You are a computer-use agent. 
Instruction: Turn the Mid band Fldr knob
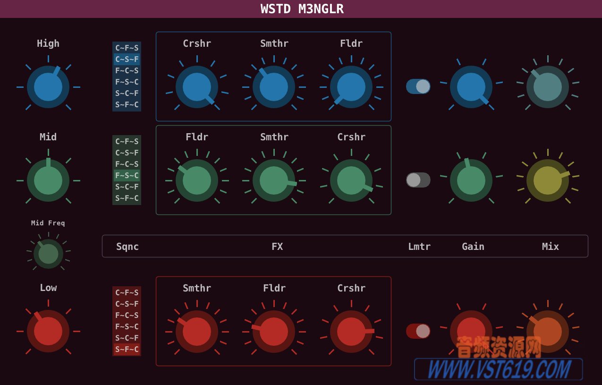point(197,180)
